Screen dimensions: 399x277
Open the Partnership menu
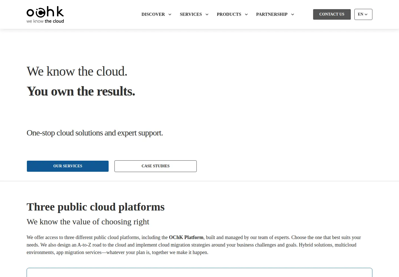click(x=272, y=14)
